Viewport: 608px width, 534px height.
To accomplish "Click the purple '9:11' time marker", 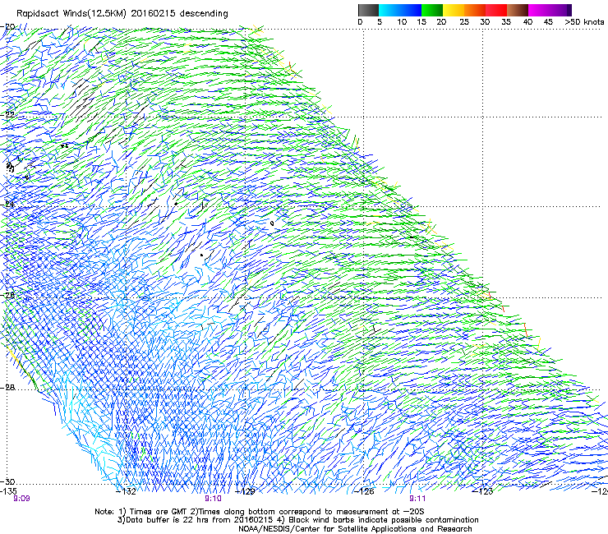I will [x=417, y=499].
